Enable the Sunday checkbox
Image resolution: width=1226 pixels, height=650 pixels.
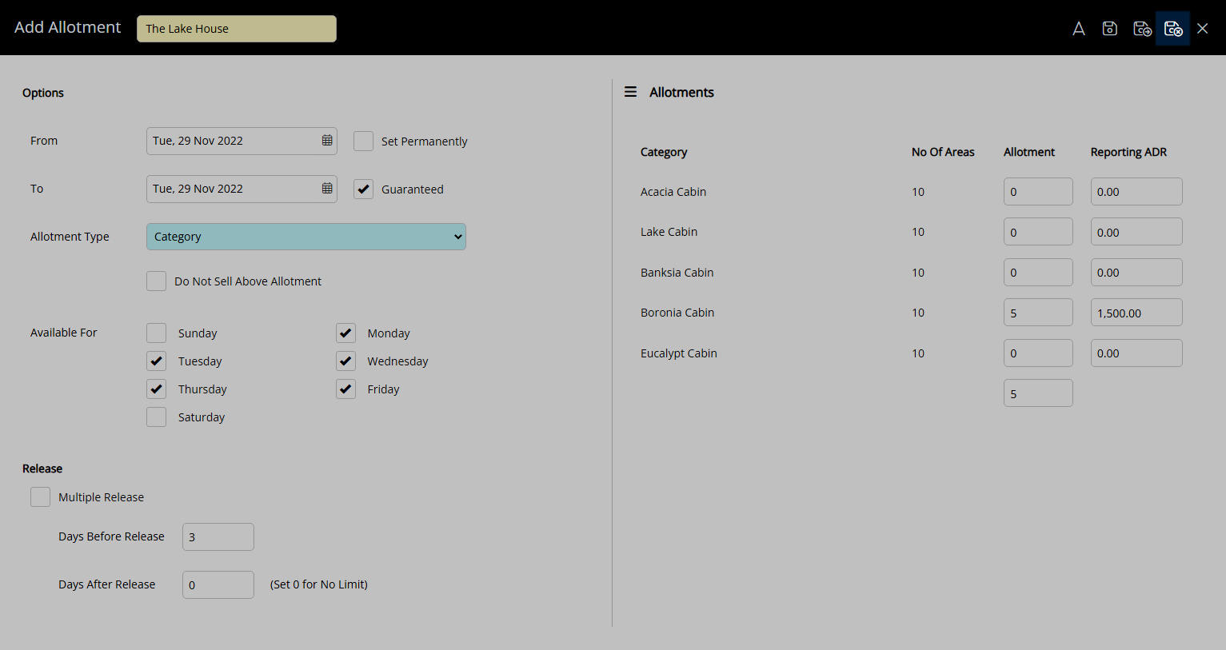[157, 333]
